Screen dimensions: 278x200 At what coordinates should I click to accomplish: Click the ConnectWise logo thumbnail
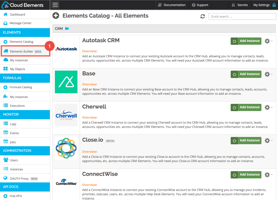[x=66, y=182]
